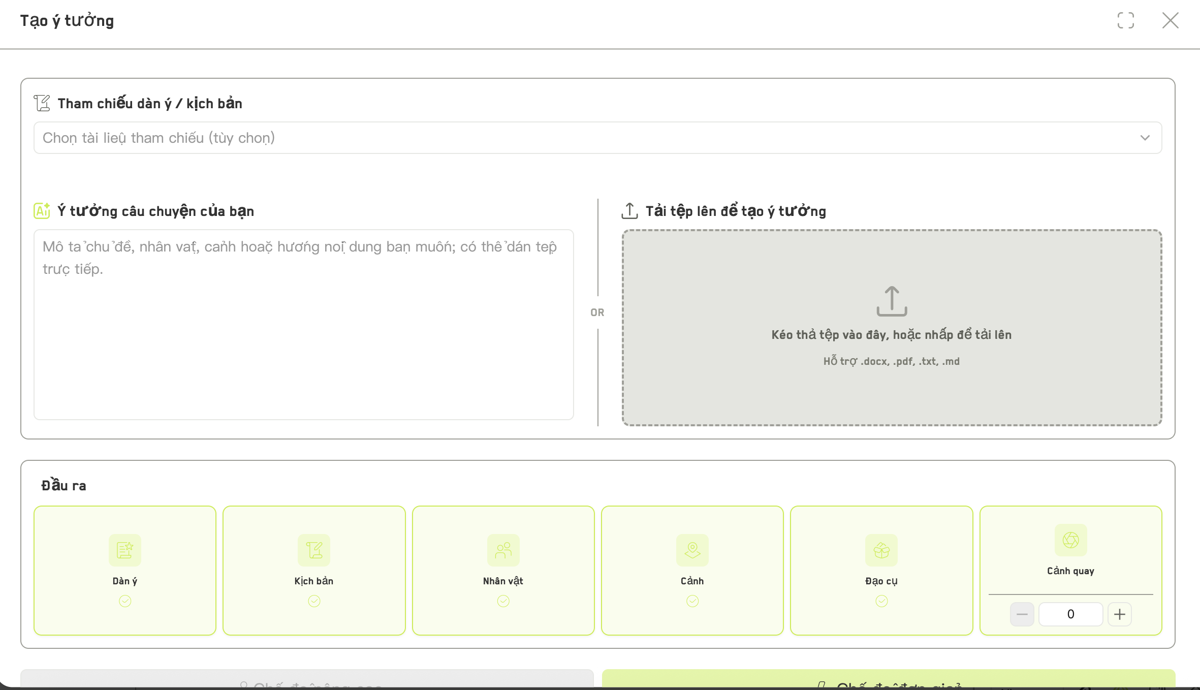Click the script reference icon beside Tham chiếu
The image size is (1200, 690).
click(x=42, y=103)
